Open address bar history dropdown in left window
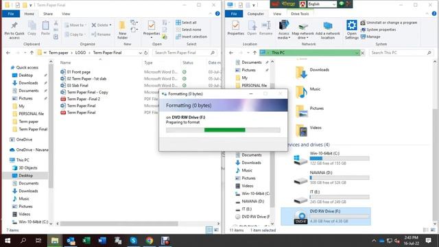 pos(140,53)
